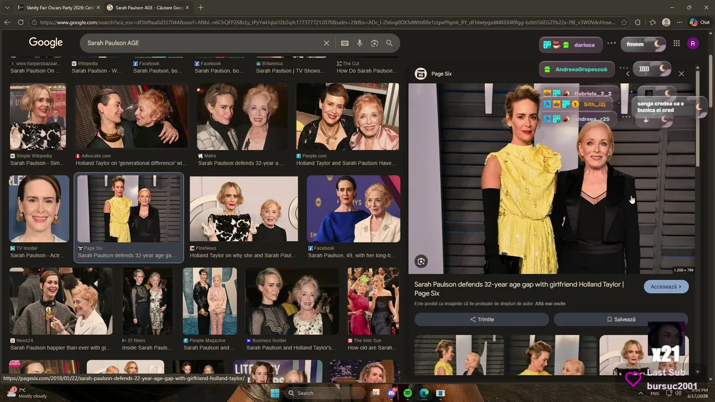Open the clock showing 3/17/2026
This screenshot has height=402, width=715.
pyautogui.click(x=697, y=393)
